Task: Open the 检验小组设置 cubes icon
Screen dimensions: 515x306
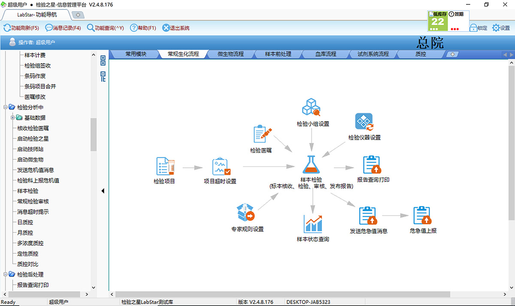Action: 312,107
